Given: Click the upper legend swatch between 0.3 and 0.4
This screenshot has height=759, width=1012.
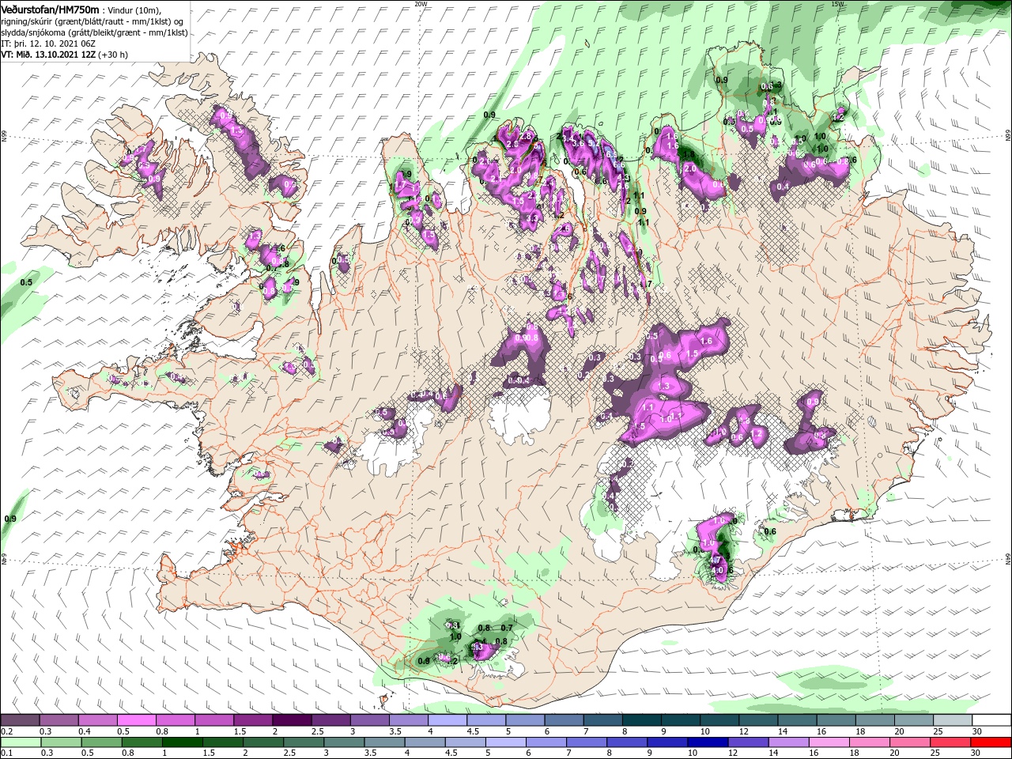Looking at the screenshot, I should [59, 720].
